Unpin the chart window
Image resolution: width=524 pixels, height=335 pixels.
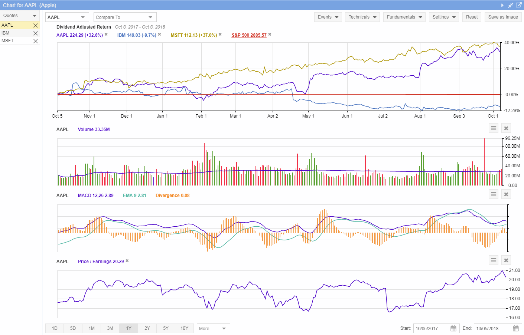[511, 5]
